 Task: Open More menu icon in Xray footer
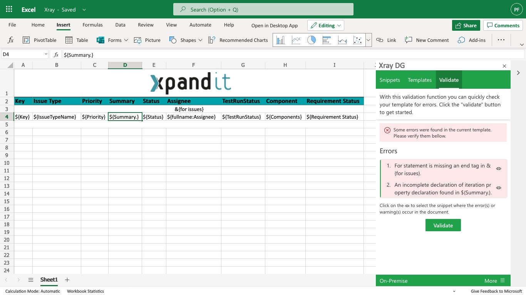503,281
